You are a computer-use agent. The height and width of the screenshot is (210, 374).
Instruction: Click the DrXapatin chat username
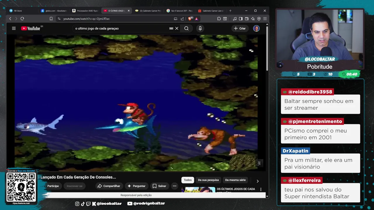295,151
